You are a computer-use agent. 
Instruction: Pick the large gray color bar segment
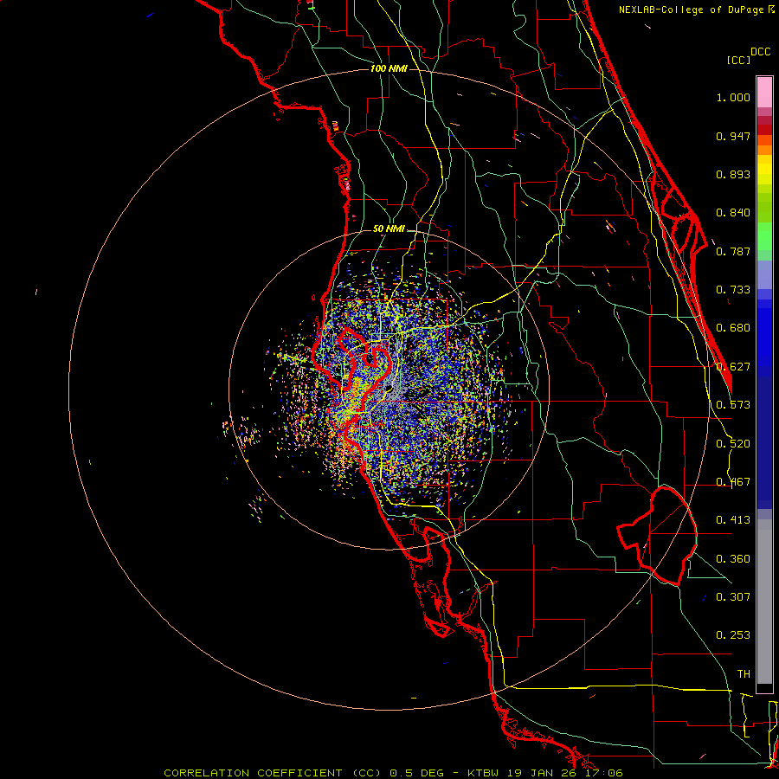pyautogui.click(x=764, y=602)
